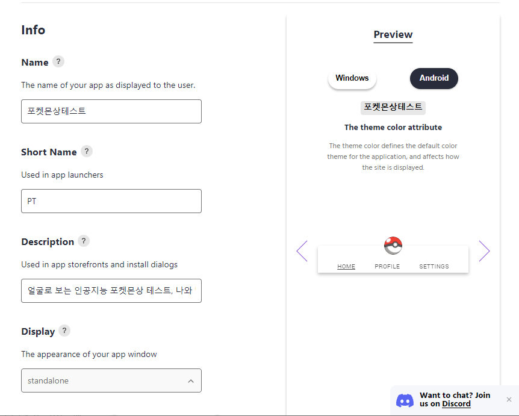The height and width of the screenshot is (416, 519).
Task: Advance preview with the right arrow
Action: 484,251
